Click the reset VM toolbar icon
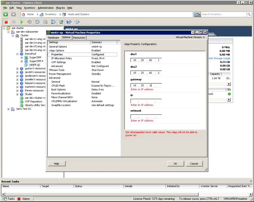Image resolution: width=254 pixels, height=202 pixels. (30, 22)
